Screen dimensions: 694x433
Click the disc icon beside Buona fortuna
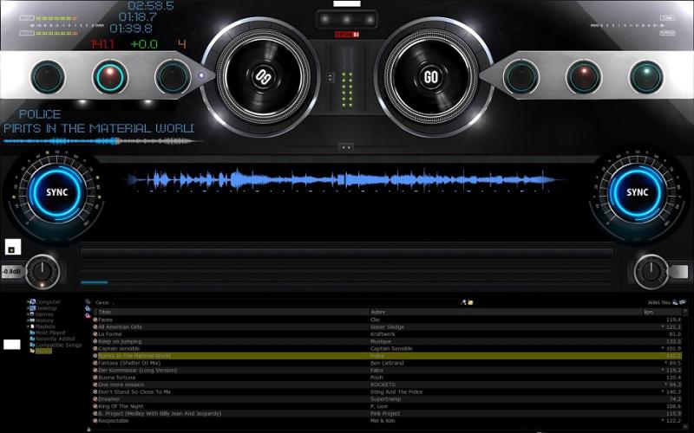tap(95, 378)
